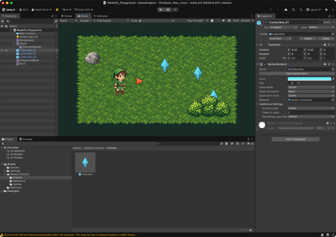Open the Inspector panel three-dot menu
Image resolution: width=336 pixels, height=237 pixels.
pyautogui.click(x=333, y=16)
